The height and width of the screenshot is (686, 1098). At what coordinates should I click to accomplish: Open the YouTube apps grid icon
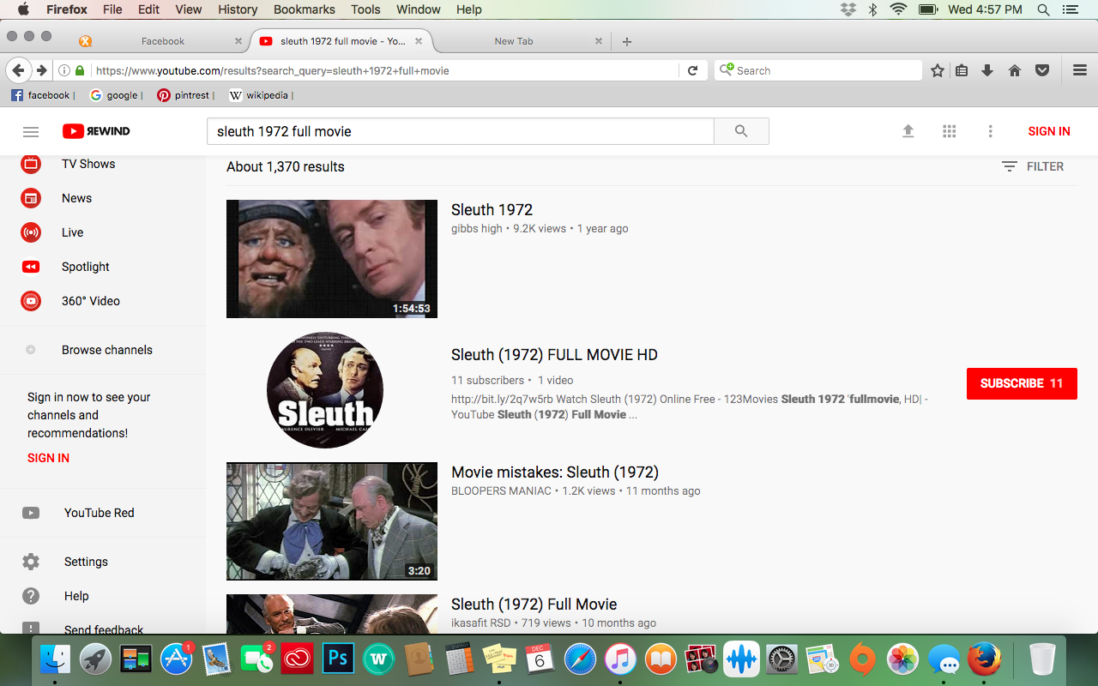click(949, 131)
